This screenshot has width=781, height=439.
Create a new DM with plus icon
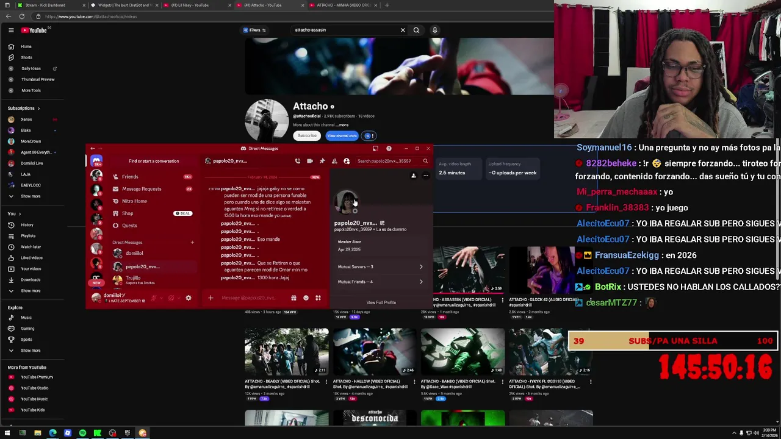click(192, 242)
